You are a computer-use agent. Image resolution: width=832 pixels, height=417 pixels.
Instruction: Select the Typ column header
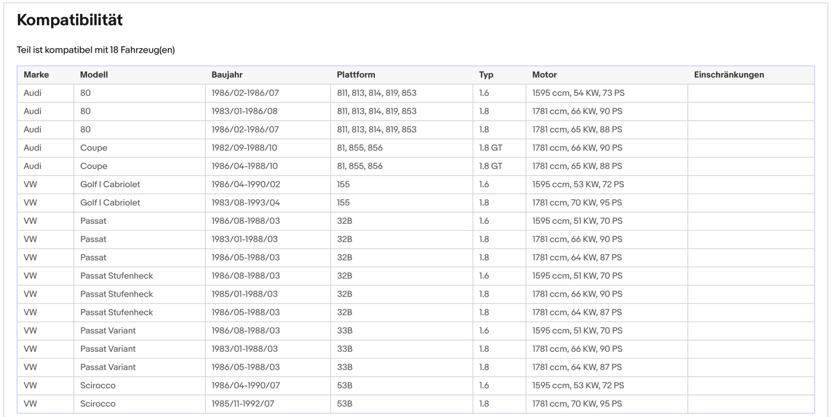point(486,75)
